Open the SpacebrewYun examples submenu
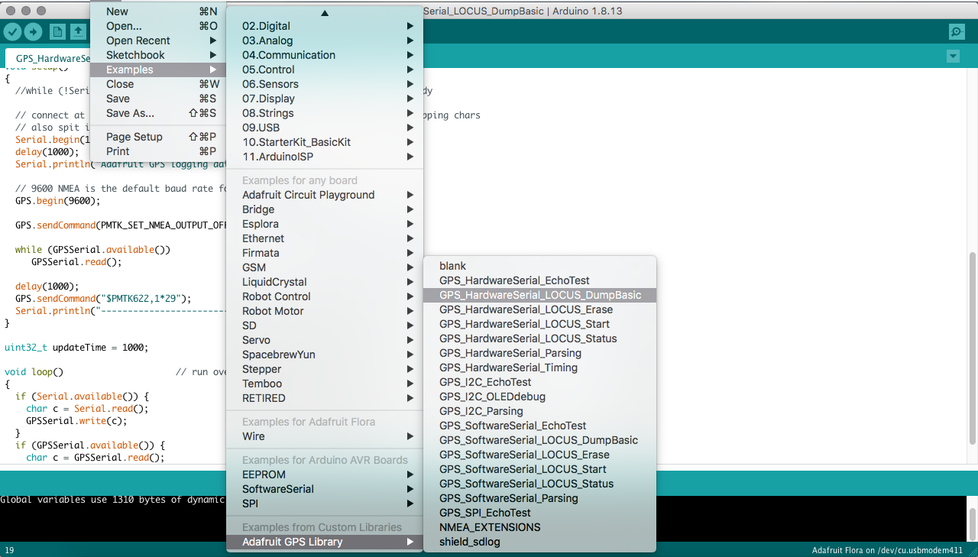 (x=325, y=355)
